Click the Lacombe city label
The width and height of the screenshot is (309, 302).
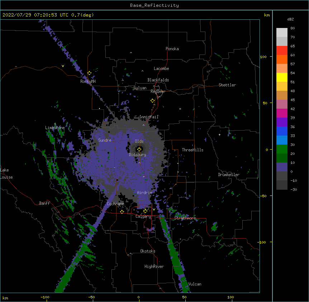pos(161,69)
